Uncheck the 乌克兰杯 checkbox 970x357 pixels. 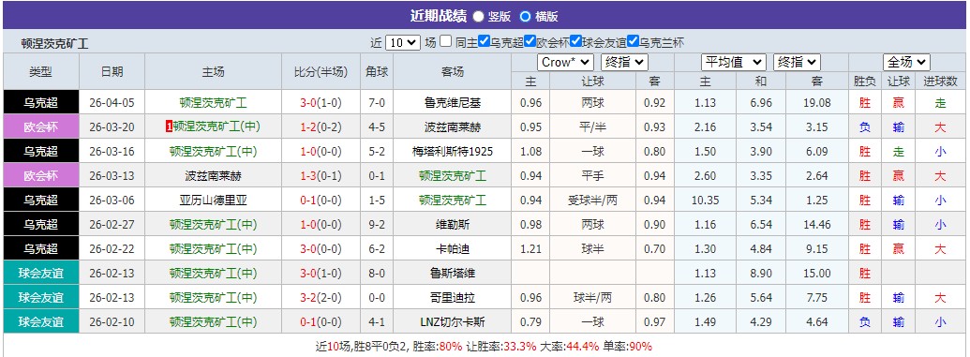[633, 41]
